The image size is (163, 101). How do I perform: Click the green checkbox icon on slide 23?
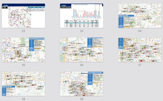[61, 7]
